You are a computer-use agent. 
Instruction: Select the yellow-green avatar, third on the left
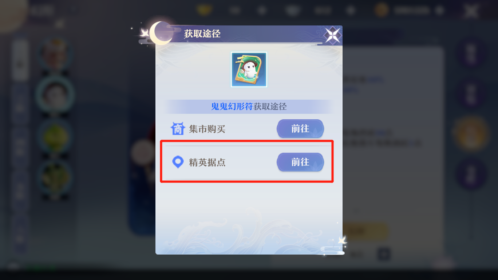pos(55,138)
